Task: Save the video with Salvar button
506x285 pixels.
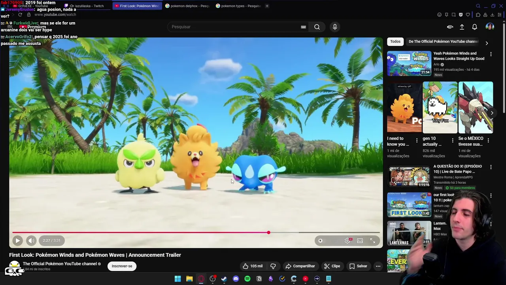Action: click(358, 266)
